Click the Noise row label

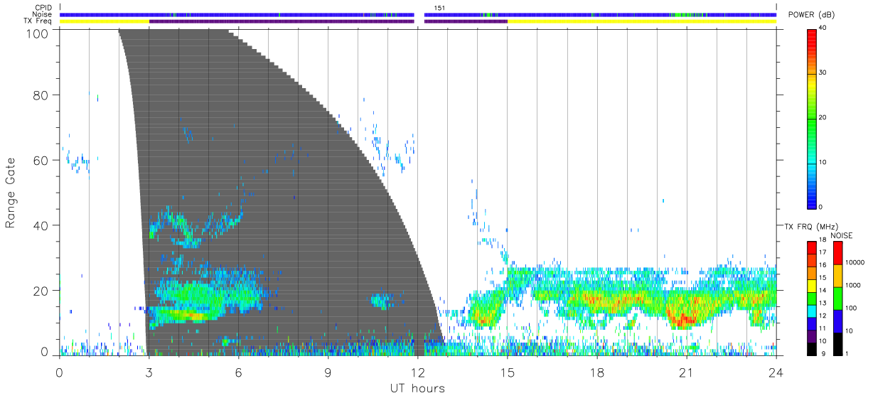click(x=43, y=14)
